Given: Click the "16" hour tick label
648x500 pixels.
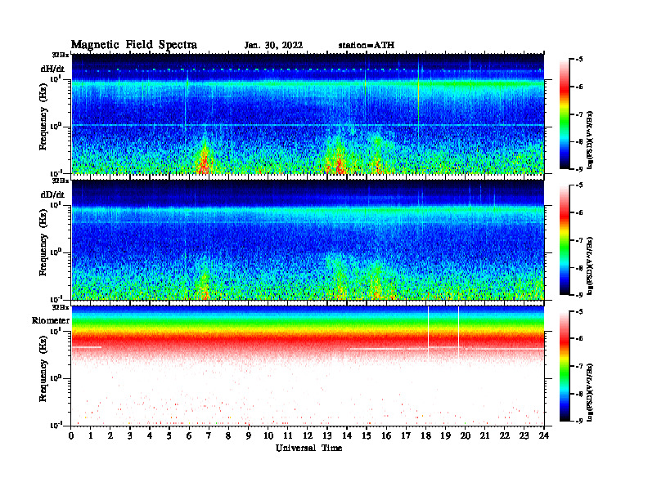Looking at the screenshot, I should click(x=386, y=436).
